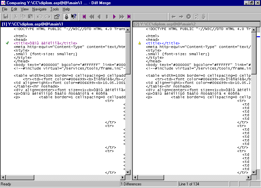Screen dimensions: 261x188
Task: Click the blue <title></title> line in right pane
Action: (163, 43)
